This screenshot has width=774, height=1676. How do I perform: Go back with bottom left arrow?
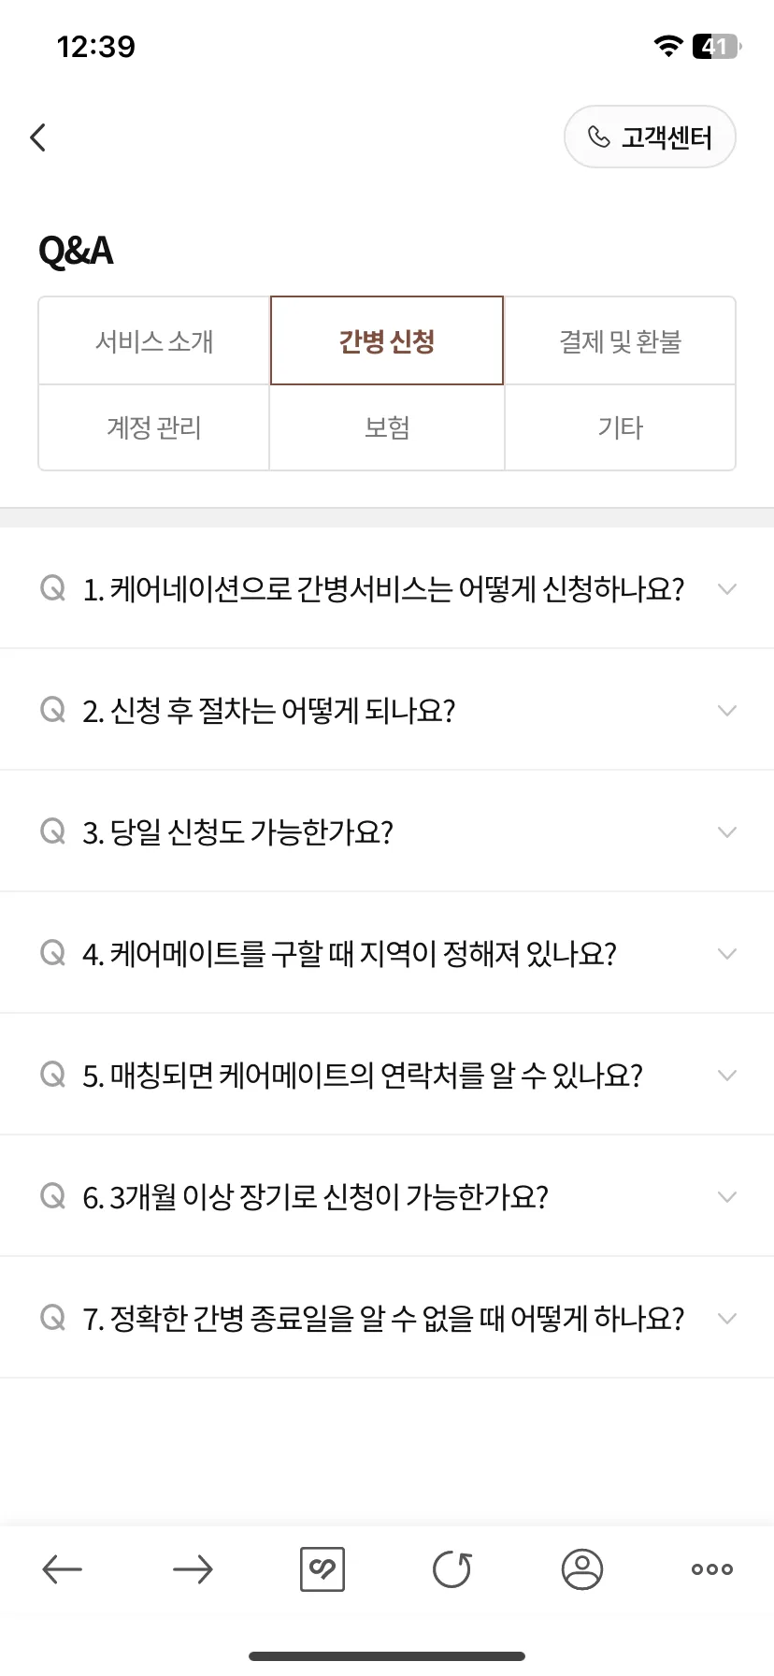(63, 1569)
